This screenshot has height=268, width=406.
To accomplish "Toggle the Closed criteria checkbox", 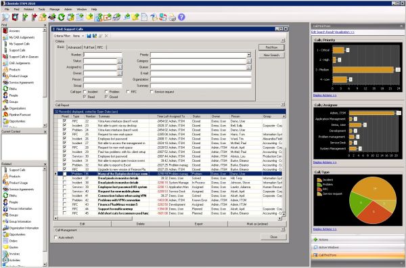I will 106,97.
